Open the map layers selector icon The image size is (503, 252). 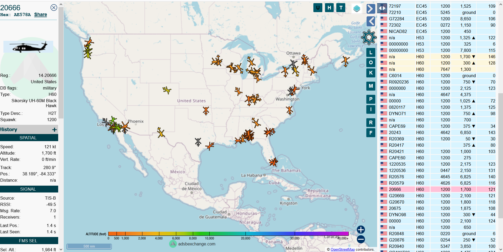coord(357,8)
